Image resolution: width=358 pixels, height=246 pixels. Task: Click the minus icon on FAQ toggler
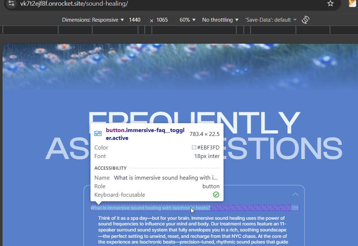tap(295, 208)
